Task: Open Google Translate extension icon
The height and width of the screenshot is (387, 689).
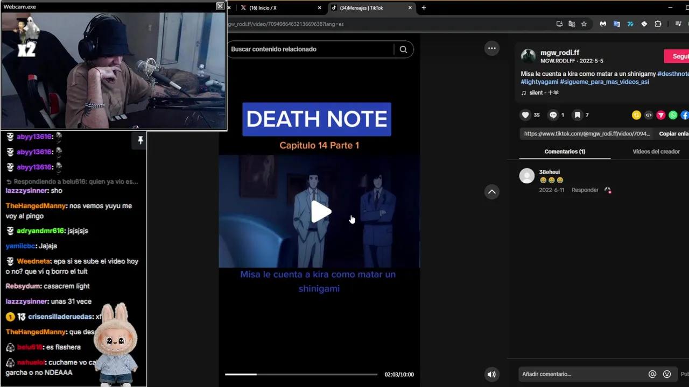Action: tap(617, 24)
